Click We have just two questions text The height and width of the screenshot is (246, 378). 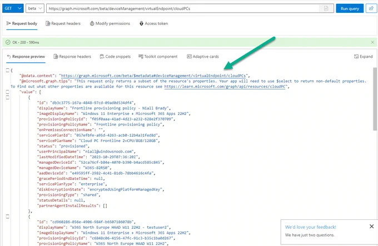click(310, 235)
